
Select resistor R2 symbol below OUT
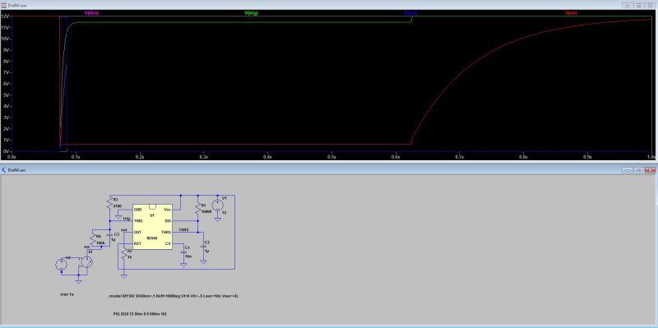coord(124,253)
